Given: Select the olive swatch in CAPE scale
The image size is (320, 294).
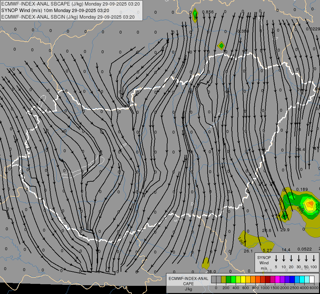Looking at the screenshot, I should [x=224, y=280].
